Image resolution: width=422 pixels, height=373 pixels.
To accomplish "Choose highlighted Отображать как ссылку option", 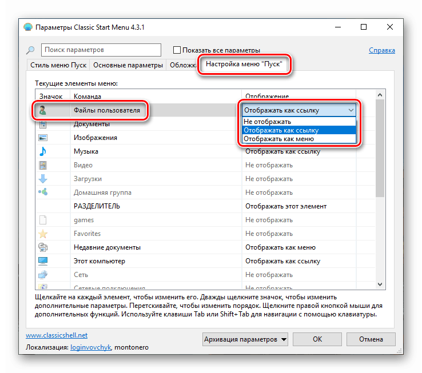I will (299, 130).
